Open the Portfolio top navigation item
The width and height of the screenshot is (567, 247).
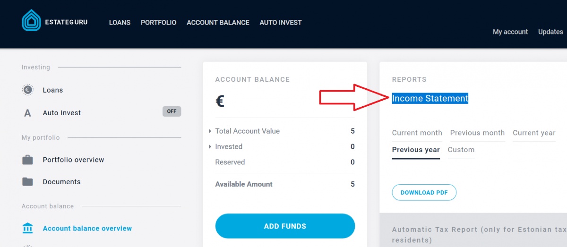pyautogui.click(x=158, y=23)
